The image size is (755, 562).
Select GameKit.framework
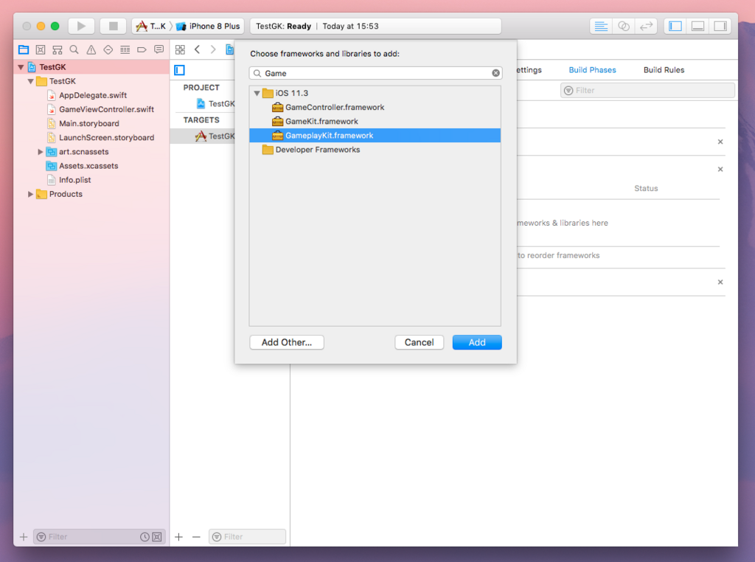[375, 122]
